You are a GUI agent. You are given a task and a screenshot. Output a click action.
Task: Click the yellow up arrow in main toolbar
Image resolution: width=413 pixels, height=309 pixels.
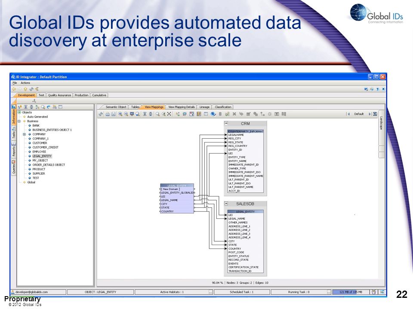pos(25,89)
